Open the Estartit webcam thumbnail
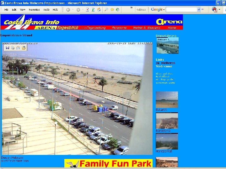Viewport: 226px width, 169px height. point(167,100)
